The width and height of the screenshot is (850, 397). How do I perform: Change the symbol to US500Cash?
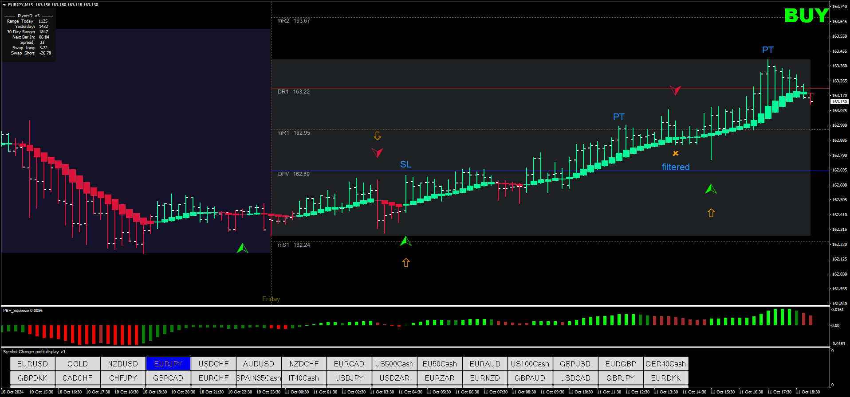tap(394, 364)
